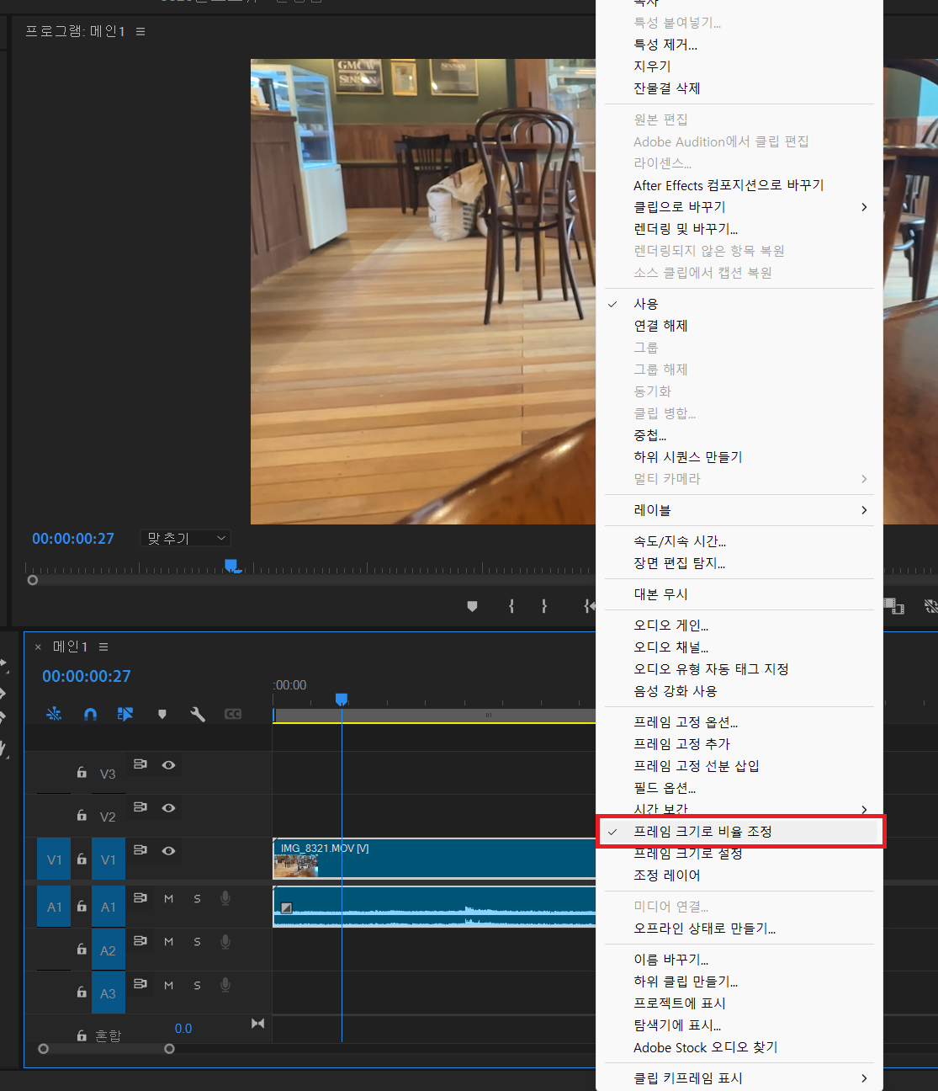This screenshot has width=938, height=1091.
Task: Toggle the Snap magnet in the timeline
Action: tap(90, 713)
